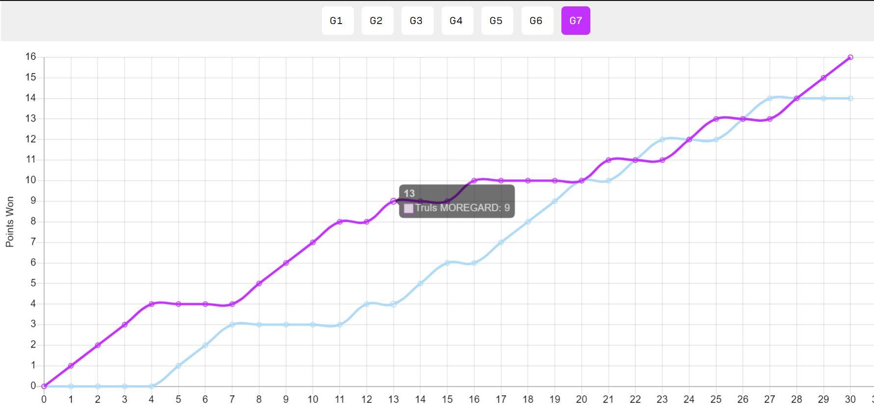Click light blue point at rally 27

click(770, 99)
